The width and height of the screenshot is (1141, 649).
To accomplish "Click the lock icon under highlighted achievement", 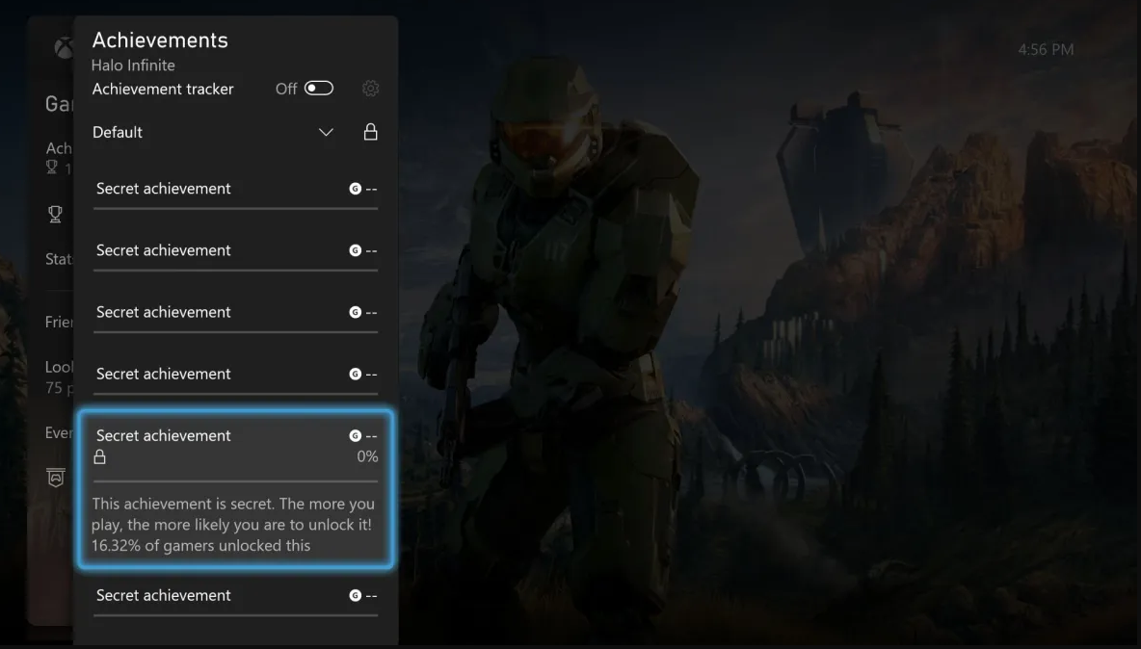I will (x=99, y=456).
